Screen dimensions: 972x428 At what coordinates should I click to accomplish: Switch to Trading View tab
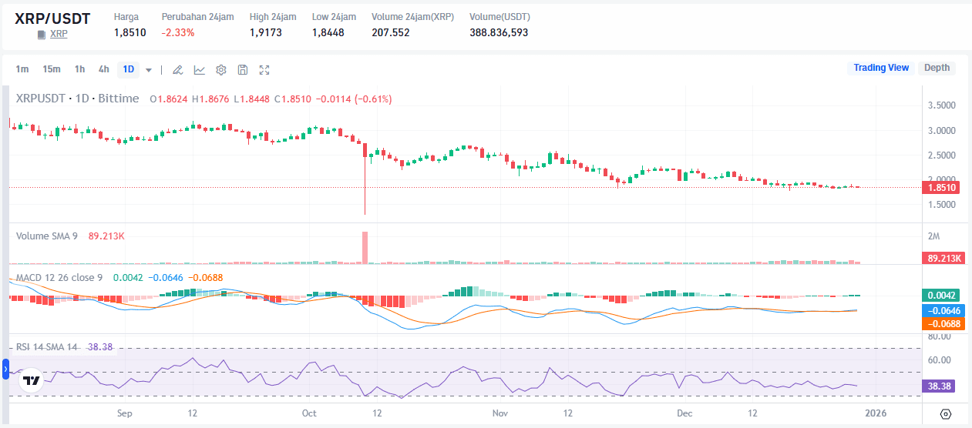point(881,68)
